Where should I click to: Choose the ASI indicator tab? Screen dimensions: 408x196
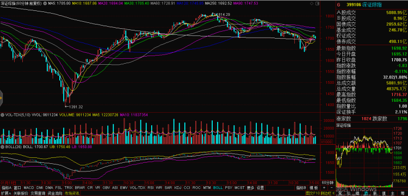[x=115, y=188]
